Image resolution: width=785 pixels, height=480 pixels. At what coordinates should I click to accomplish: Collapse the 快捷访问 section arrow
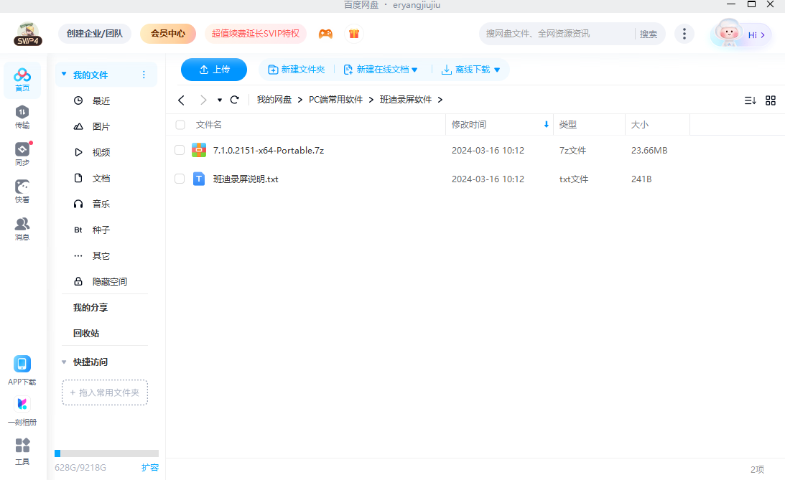pyautogui.click(x=64, y=362)
